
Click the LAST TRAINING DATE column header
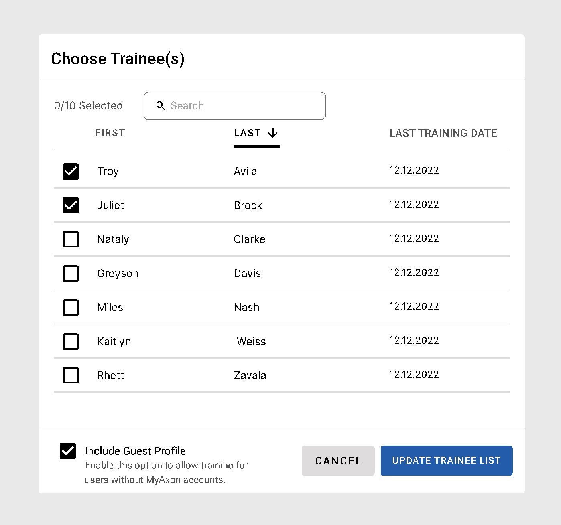click(443, 133)
